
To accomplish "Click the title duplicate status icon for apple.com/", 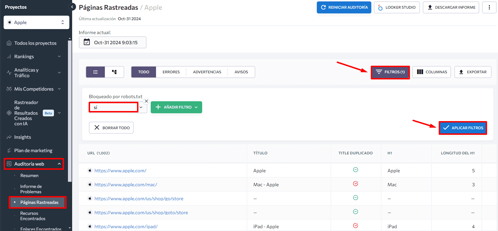I will [x=356, y=170].
